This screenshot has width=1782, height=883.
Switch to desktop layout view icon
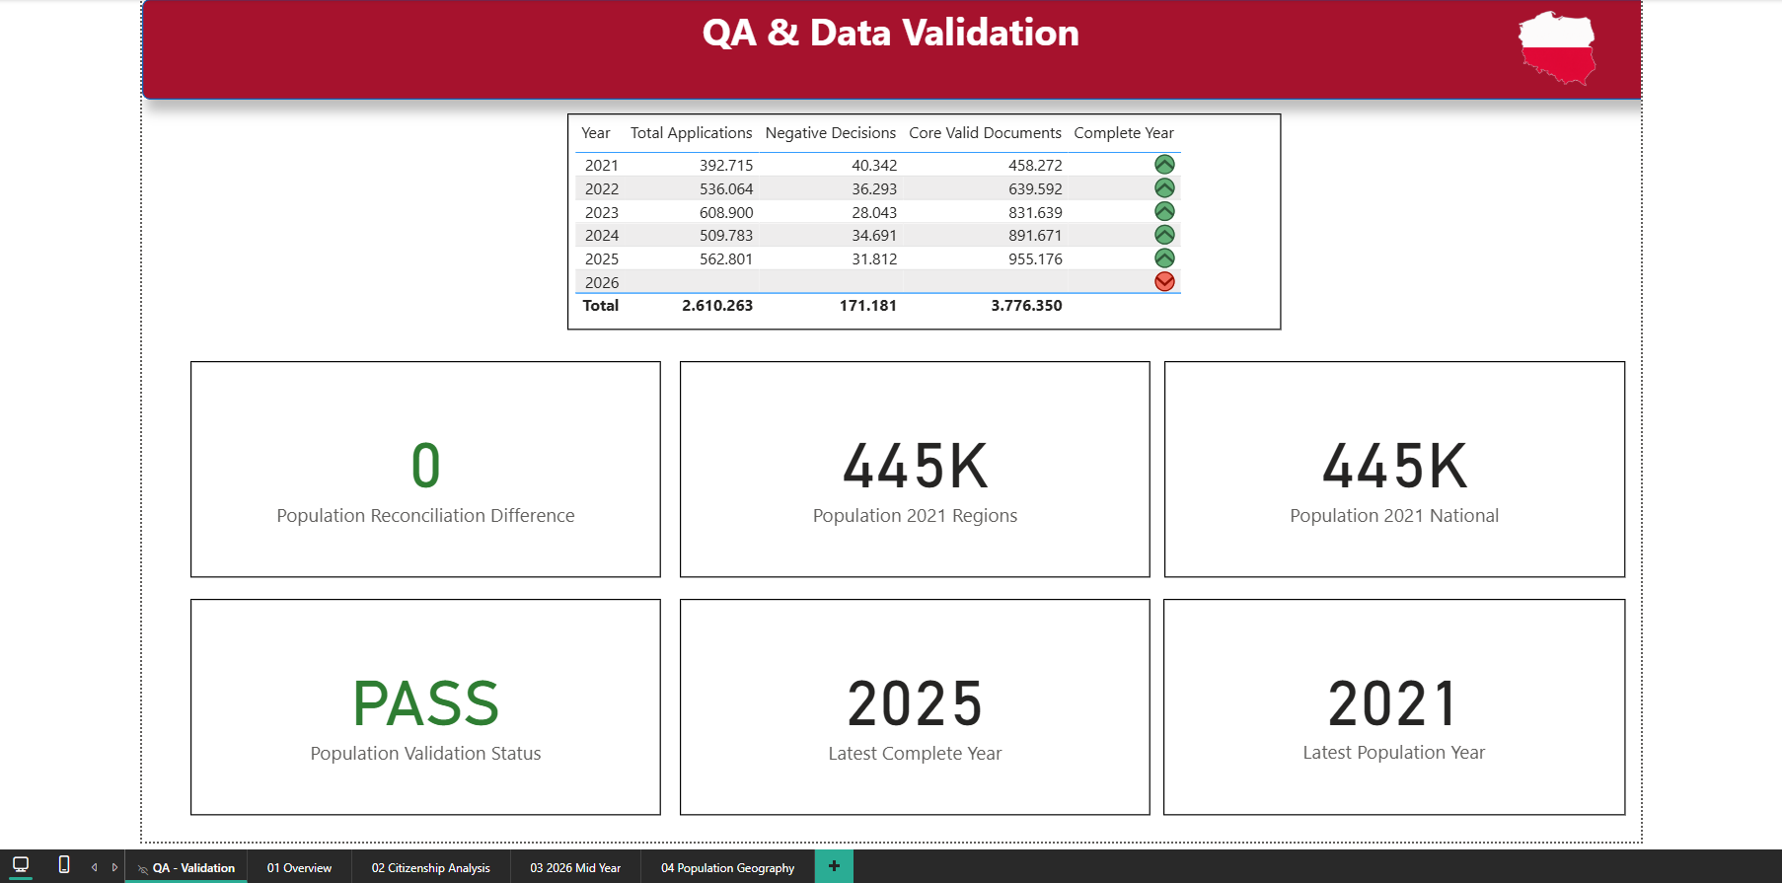(21, 865)
